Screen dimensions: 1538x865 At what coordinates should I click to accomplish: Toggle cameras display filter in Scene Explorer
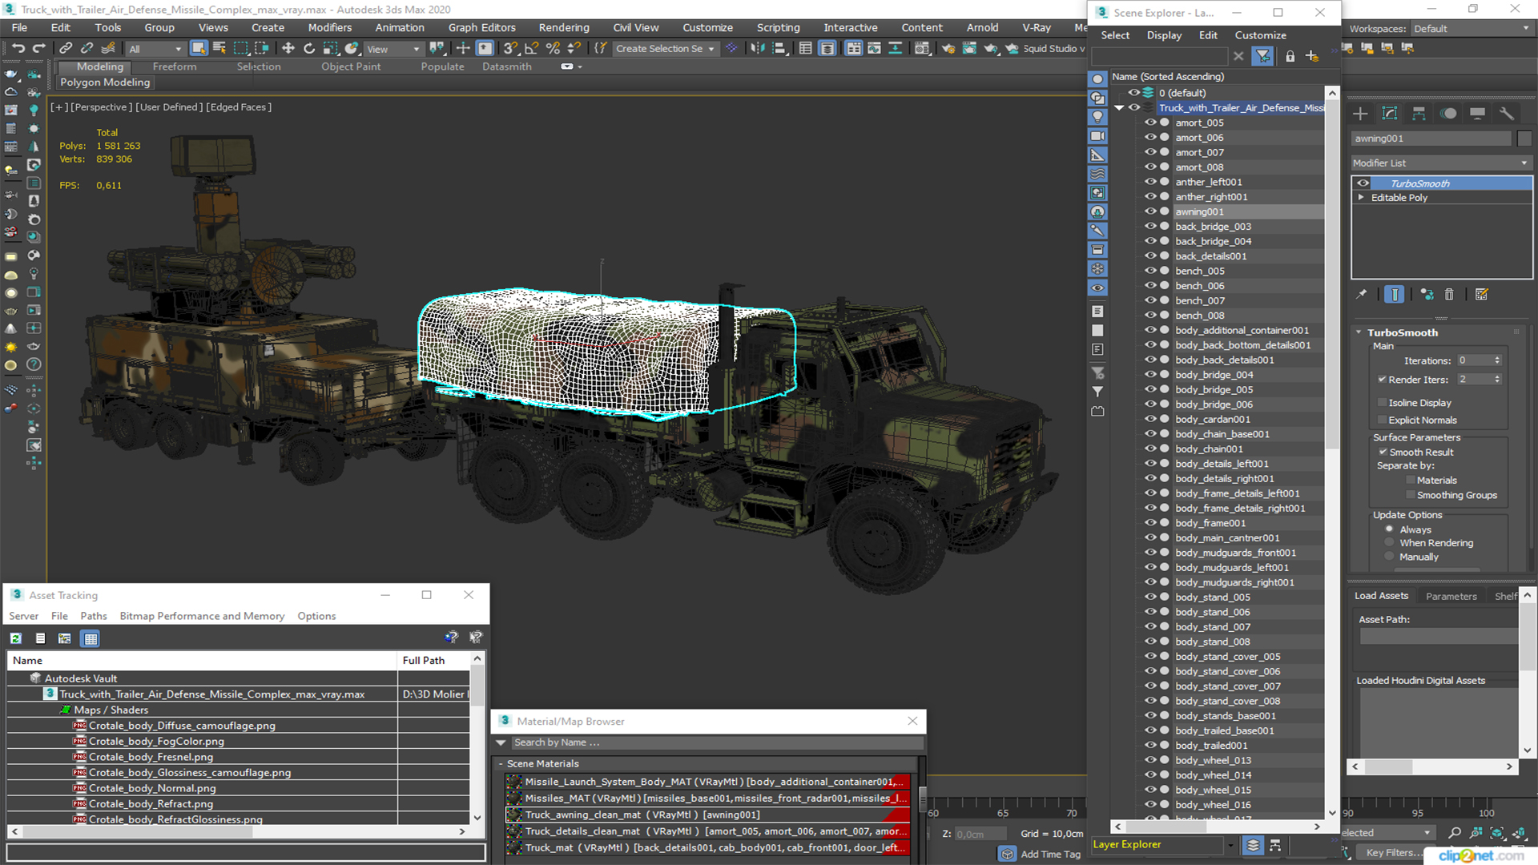tap(1098, 136)
